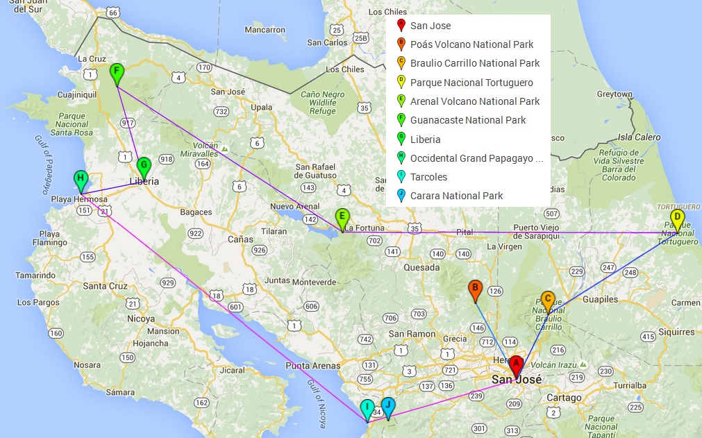Click map marker E near La Fortuna
Image resolution: width=702 pixels, height=438 pixels.
(x=342, y=219)
